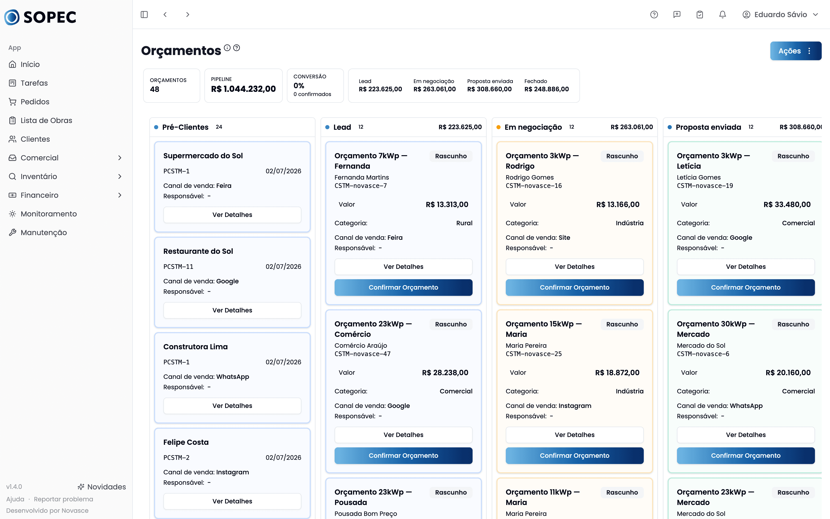View details of Construtora Lima

[232, 406]
